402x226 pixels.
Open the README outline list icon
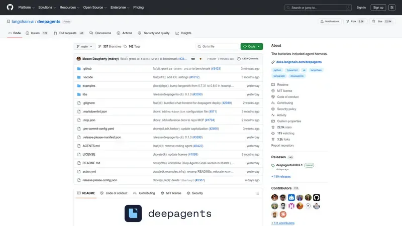(x=257, y=193)
